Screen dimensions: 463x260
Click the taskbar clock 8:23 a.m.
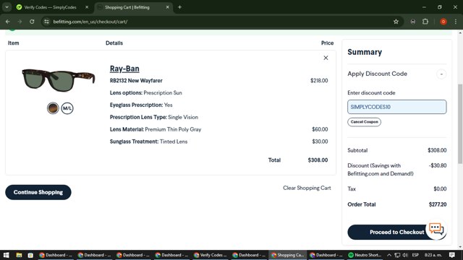(433, 255)
